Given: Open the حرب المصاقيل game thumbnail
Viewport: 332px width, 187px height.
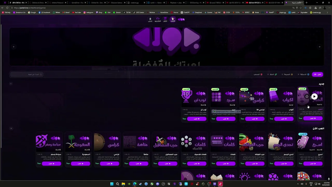Looking at the screenshot, I should pyautogui.click(x=165, y=142).
